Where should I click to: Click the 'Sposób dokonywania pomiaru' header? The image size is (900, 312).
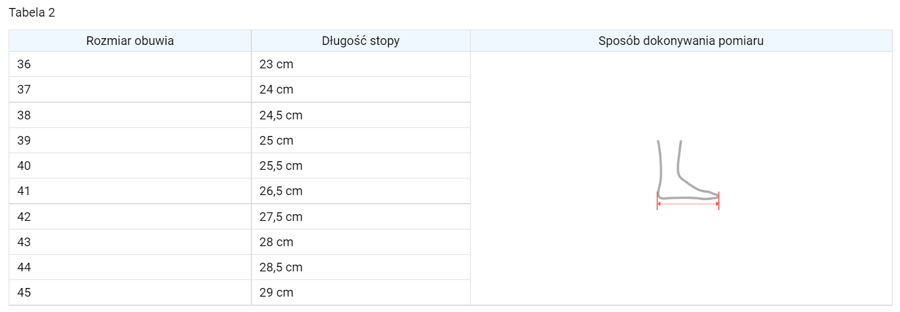tap(681, 41)
